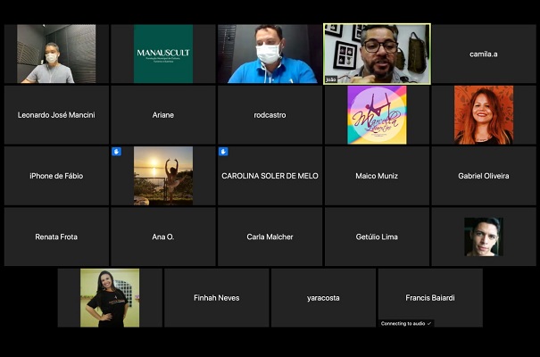Image resolution: width=540 pixels, height=357 pixels.
Task: Click the Gabriel Oliveira participant tile
Action: (484, 176)
